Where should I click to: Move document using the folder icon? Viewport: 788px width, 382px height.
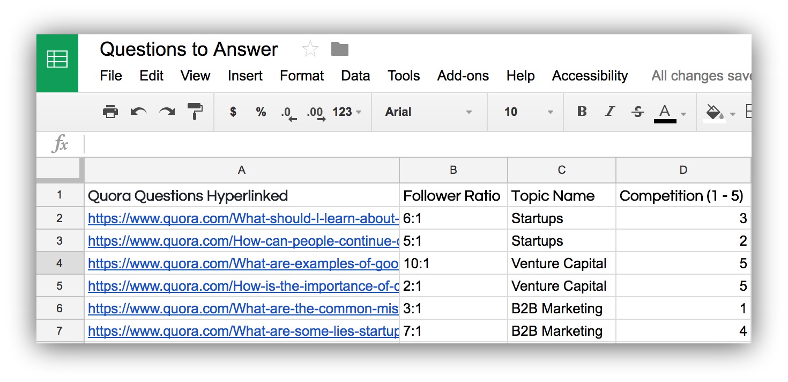(x=340, y=49)
